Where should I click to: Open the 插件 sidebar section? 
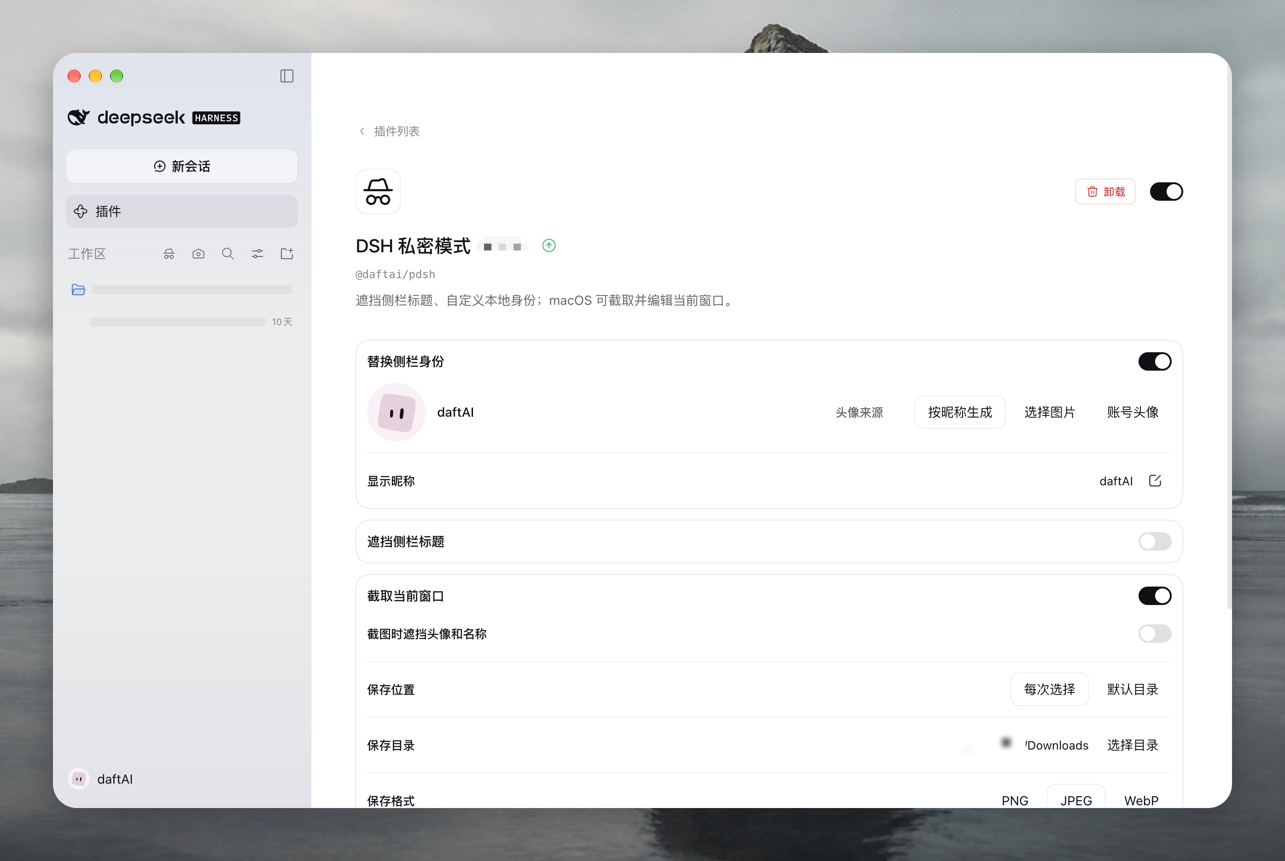(182, 211)
